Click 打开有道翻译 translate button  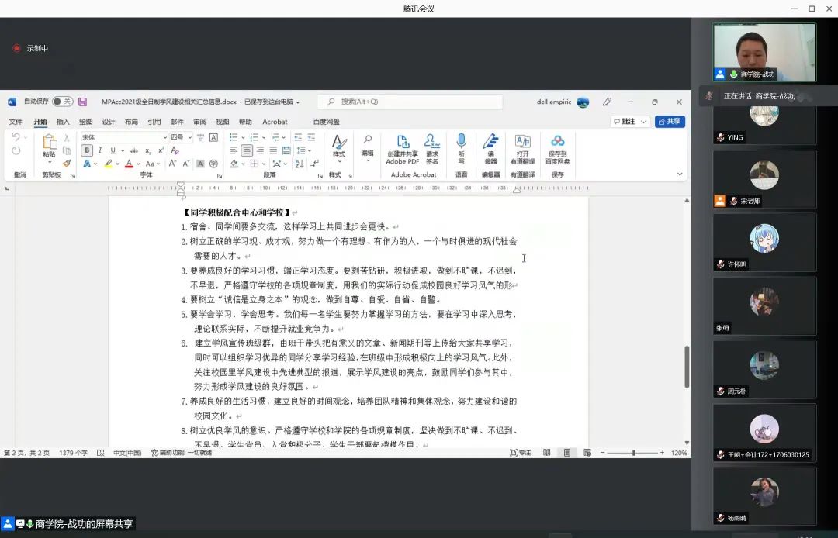523,150
